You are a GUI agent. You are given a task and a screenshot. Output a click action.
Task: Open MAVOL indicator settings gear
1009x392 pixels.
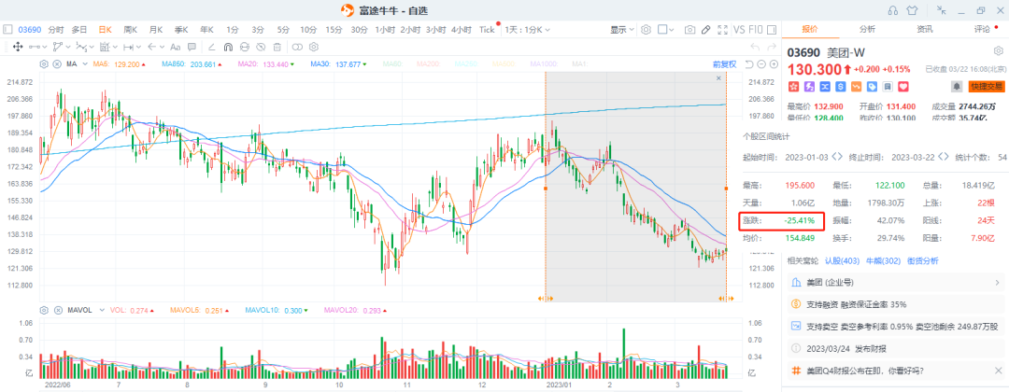tap(44, 310)
